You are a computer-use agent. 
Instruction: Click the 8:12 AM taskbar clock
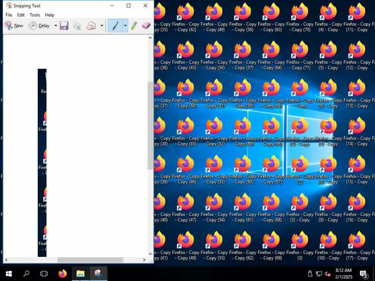344,274
